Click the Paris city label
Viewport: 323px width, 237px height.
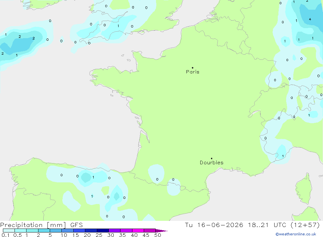193,72
